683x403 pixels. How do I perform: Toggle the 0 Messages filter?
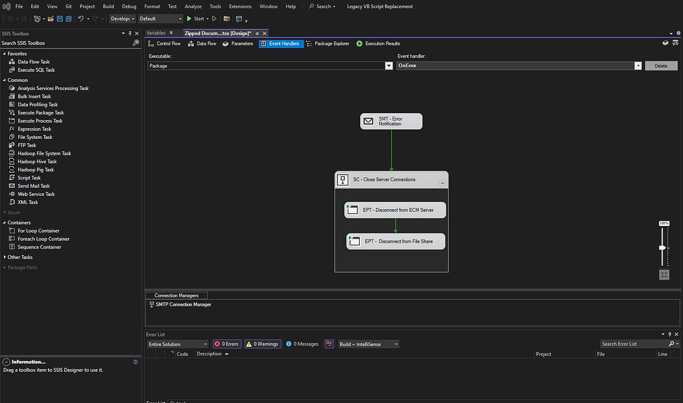[302, 344]
